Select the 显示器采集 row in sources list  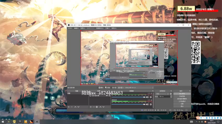[100, 96]
